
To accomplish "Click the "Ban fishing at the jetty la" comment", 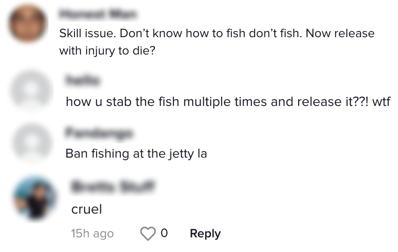I will (136, 153).
